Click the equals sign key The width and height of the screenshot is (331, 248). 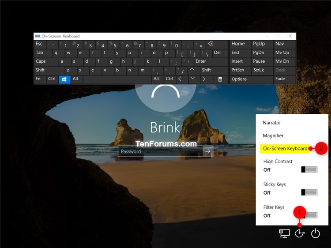pyautogui.click(x=200, y=45)
